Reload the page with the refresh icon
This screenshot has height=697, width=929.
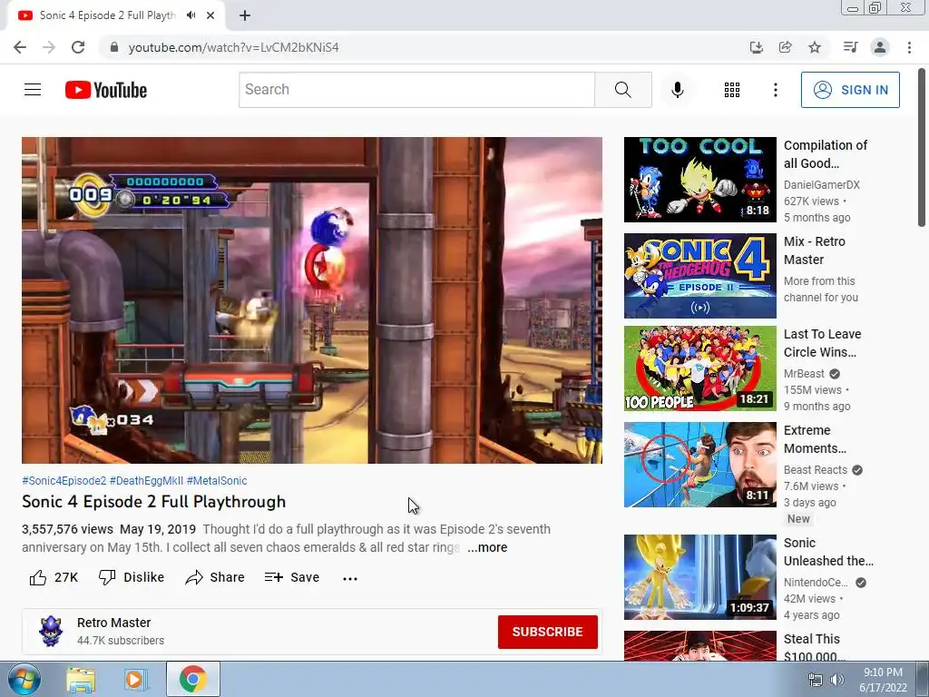point(78,47)
